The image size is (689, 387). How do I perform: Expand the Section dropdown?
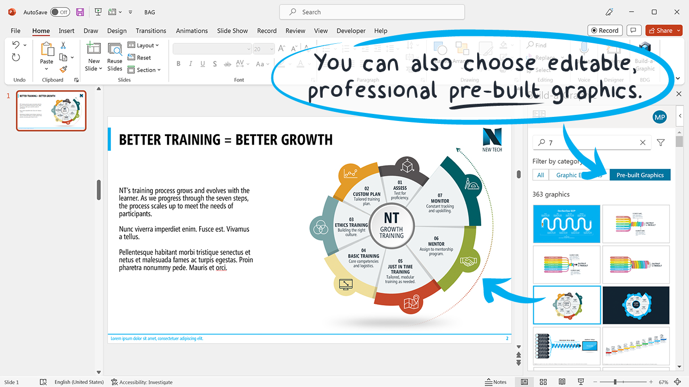144,70
